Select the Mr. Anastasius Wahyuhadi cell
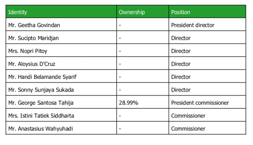Image resolution: width=253 pixels, height=145 pixels. 61,128
